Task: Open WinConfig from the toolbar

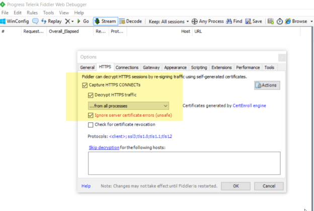Action: [x=15, y=21]
